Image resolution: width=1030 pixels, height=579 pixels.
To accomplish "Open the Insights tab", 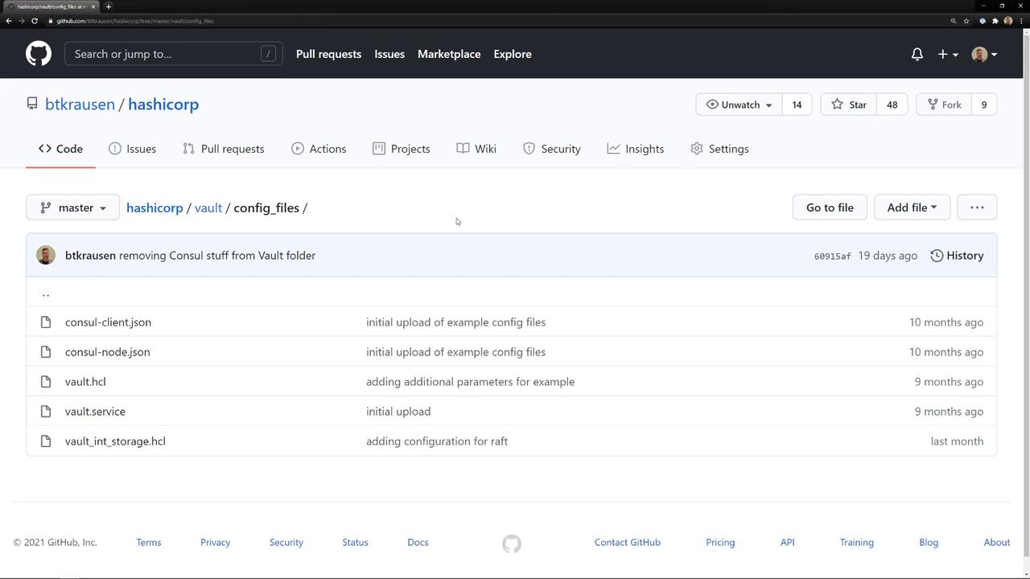I will (635, 149).
